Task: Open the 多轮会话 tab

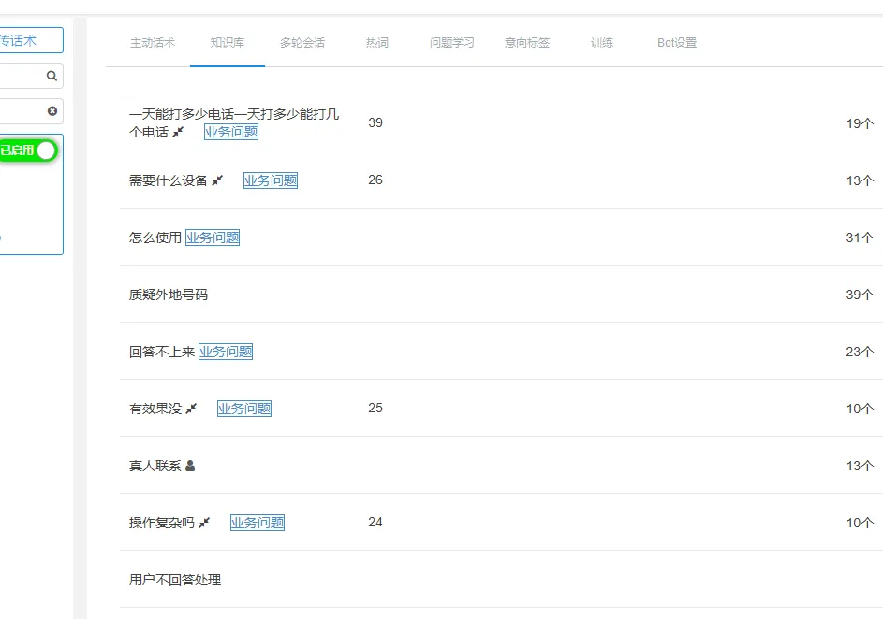Action: click(x=302, y=43)
